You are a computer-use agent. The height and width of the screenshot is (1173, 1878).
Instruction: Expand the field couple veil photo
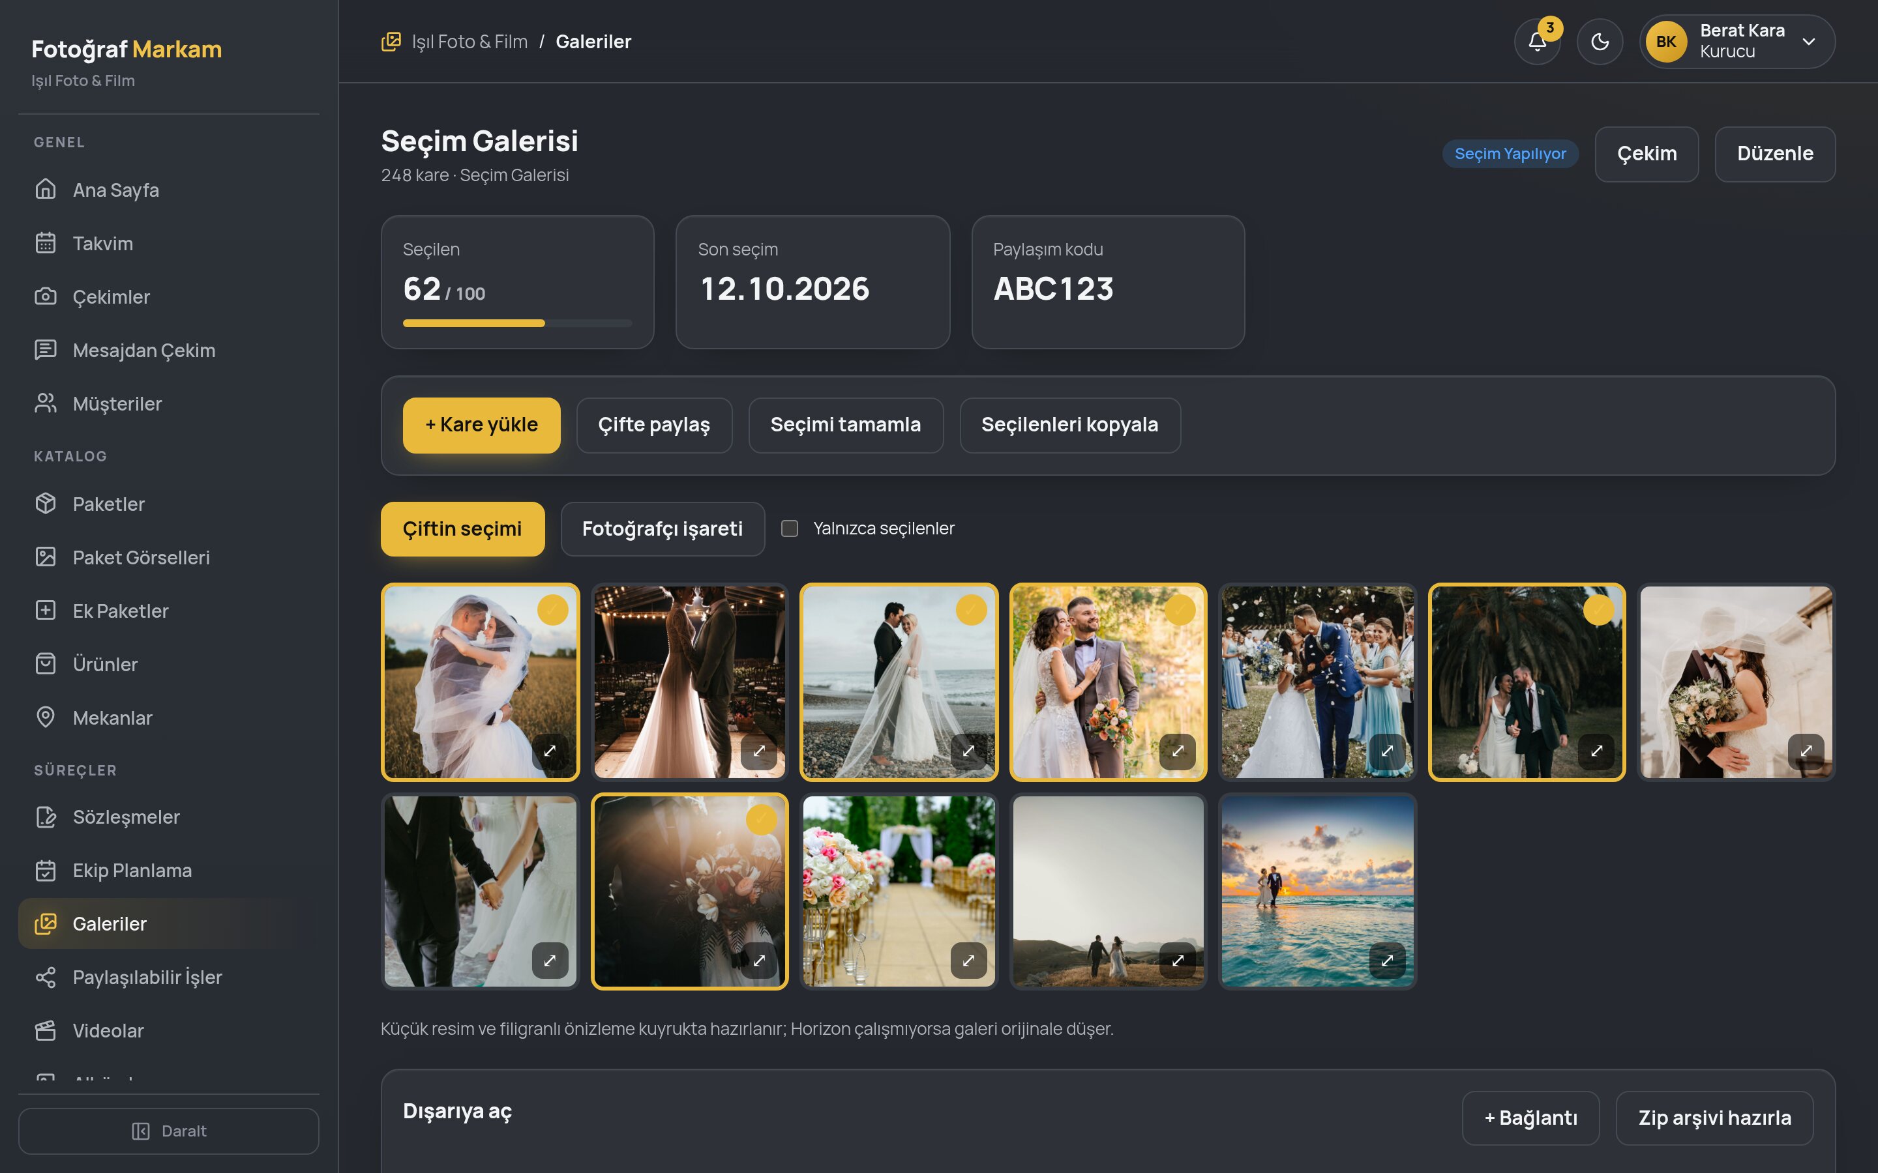550,751
